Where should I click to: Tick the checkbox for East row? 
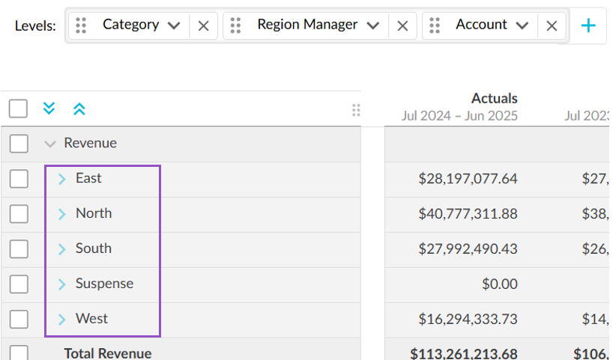click(19, 179)
